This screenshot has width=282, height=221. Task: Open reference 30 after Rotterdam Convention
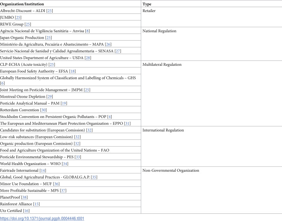coord(43,110)
